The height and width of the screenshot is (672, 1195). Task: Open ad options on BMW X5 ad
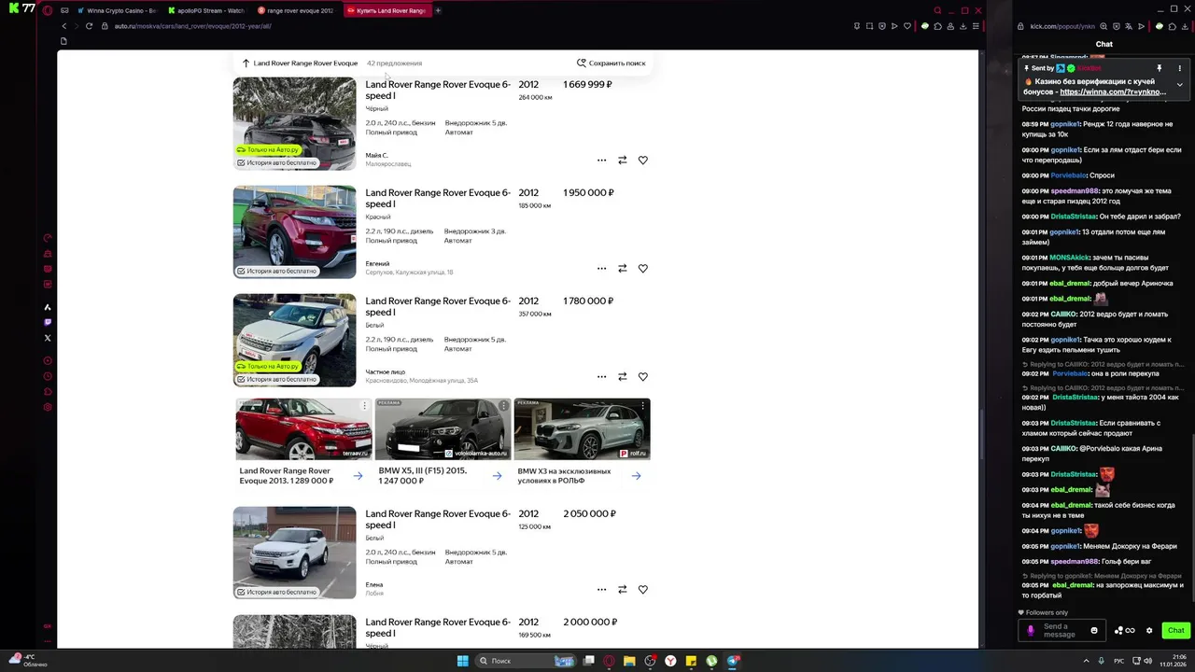[x=504, y=406]
